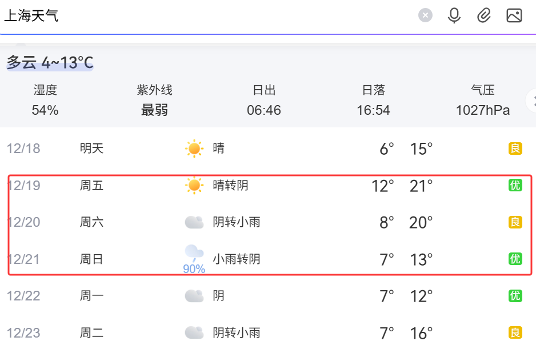Upload an image with the picture icon
The width and height of the screenshot is (536, 345).
514,15
